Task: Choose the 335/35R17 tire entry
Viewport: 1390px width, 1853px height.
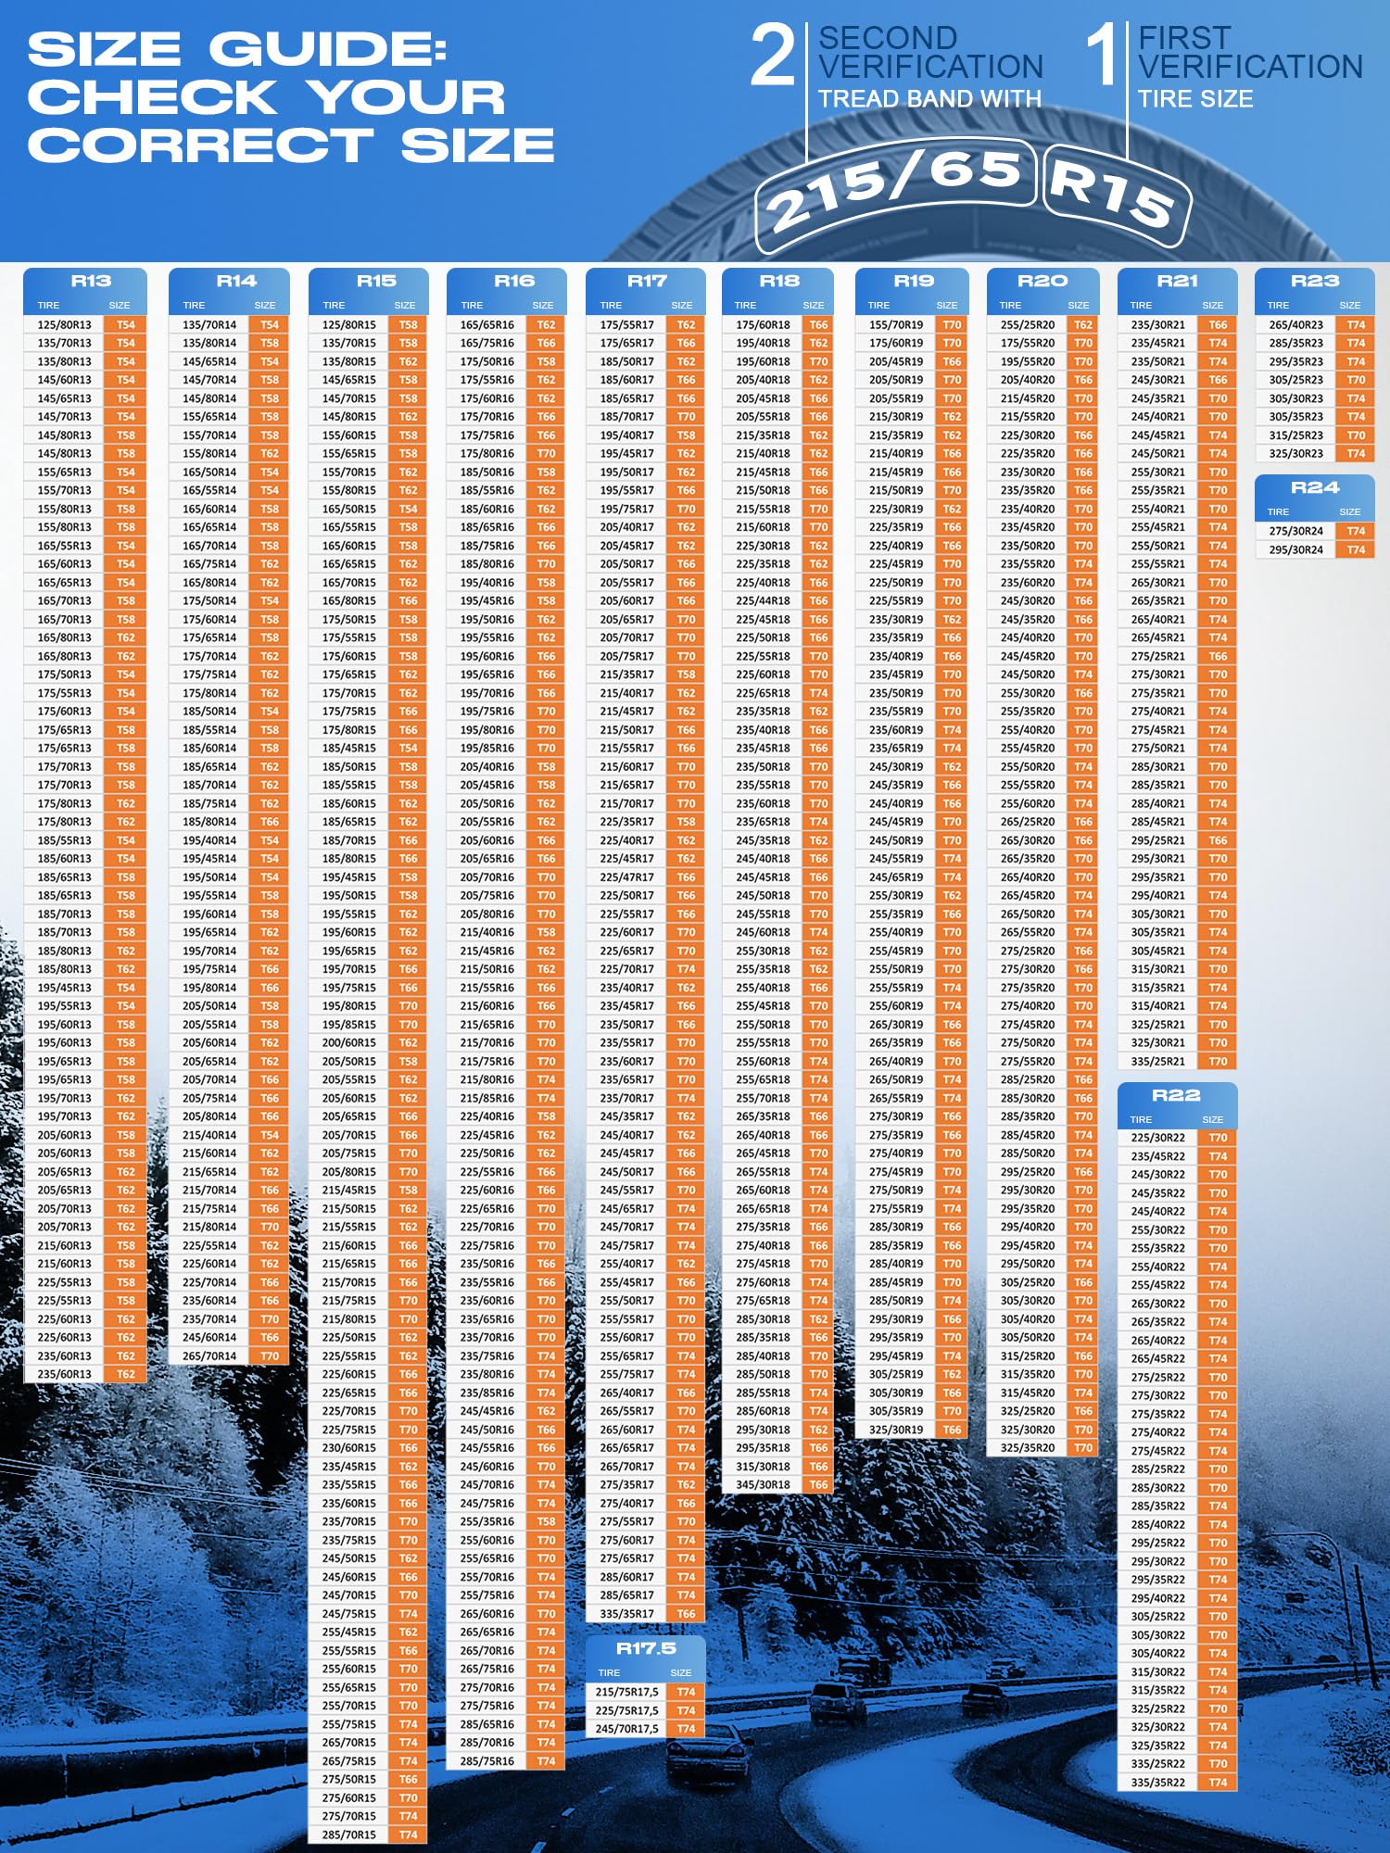Action: (x=626, y=1614)
